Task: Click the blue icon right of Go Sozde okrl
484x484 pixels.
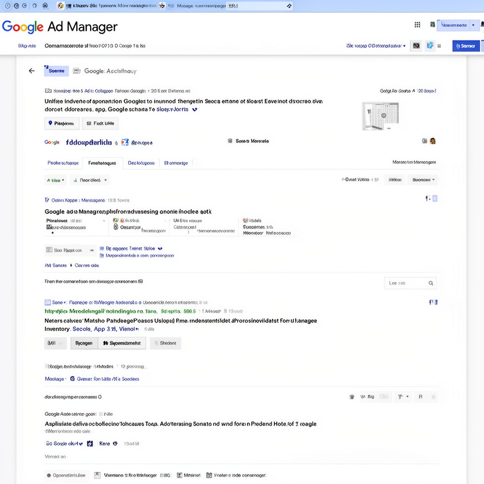Action: [90, 443]
